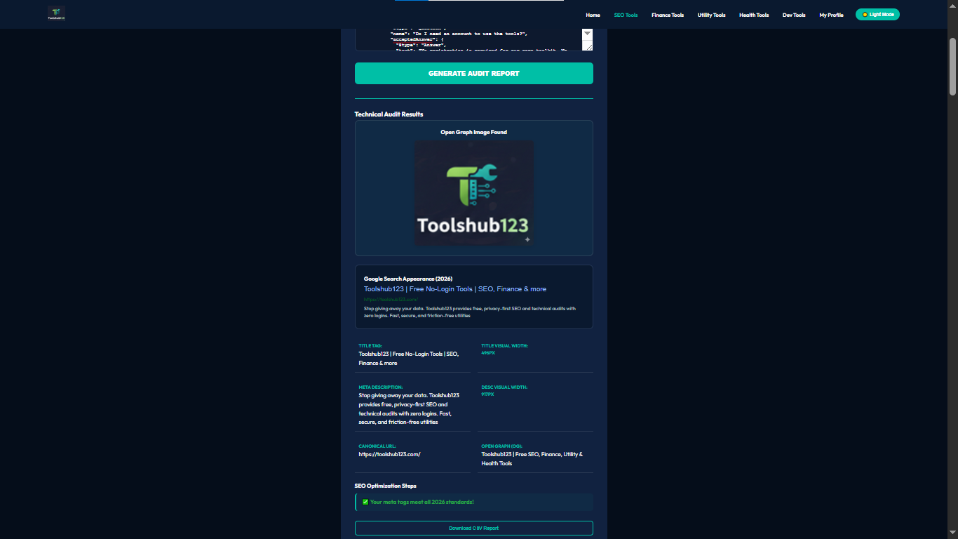The height and width of the screenshot is (539, 958).
Task: Open the Home menu item
Action: (593, 15)
